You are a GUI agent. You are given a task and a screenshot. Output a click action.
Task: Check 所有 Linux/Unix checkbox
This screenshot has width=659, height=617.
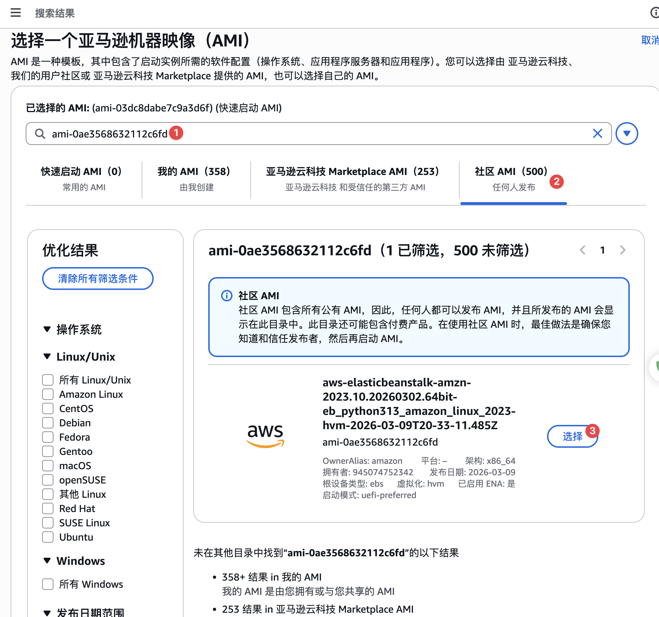[48, 380]
